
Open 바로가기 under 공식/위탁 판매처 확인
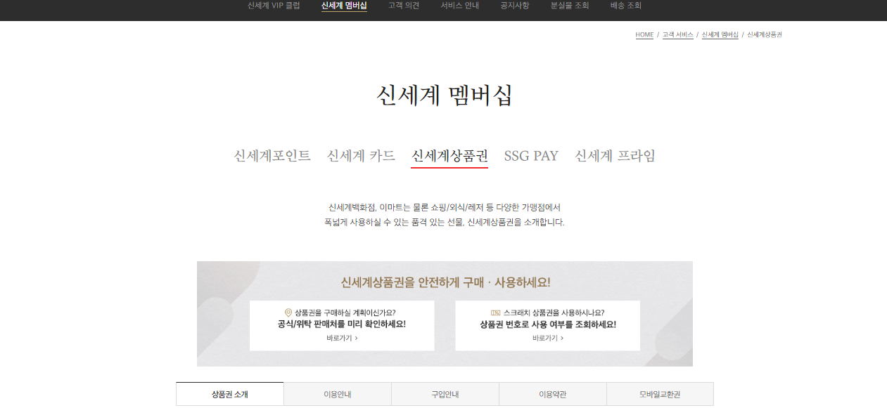(x=342, y=338)
